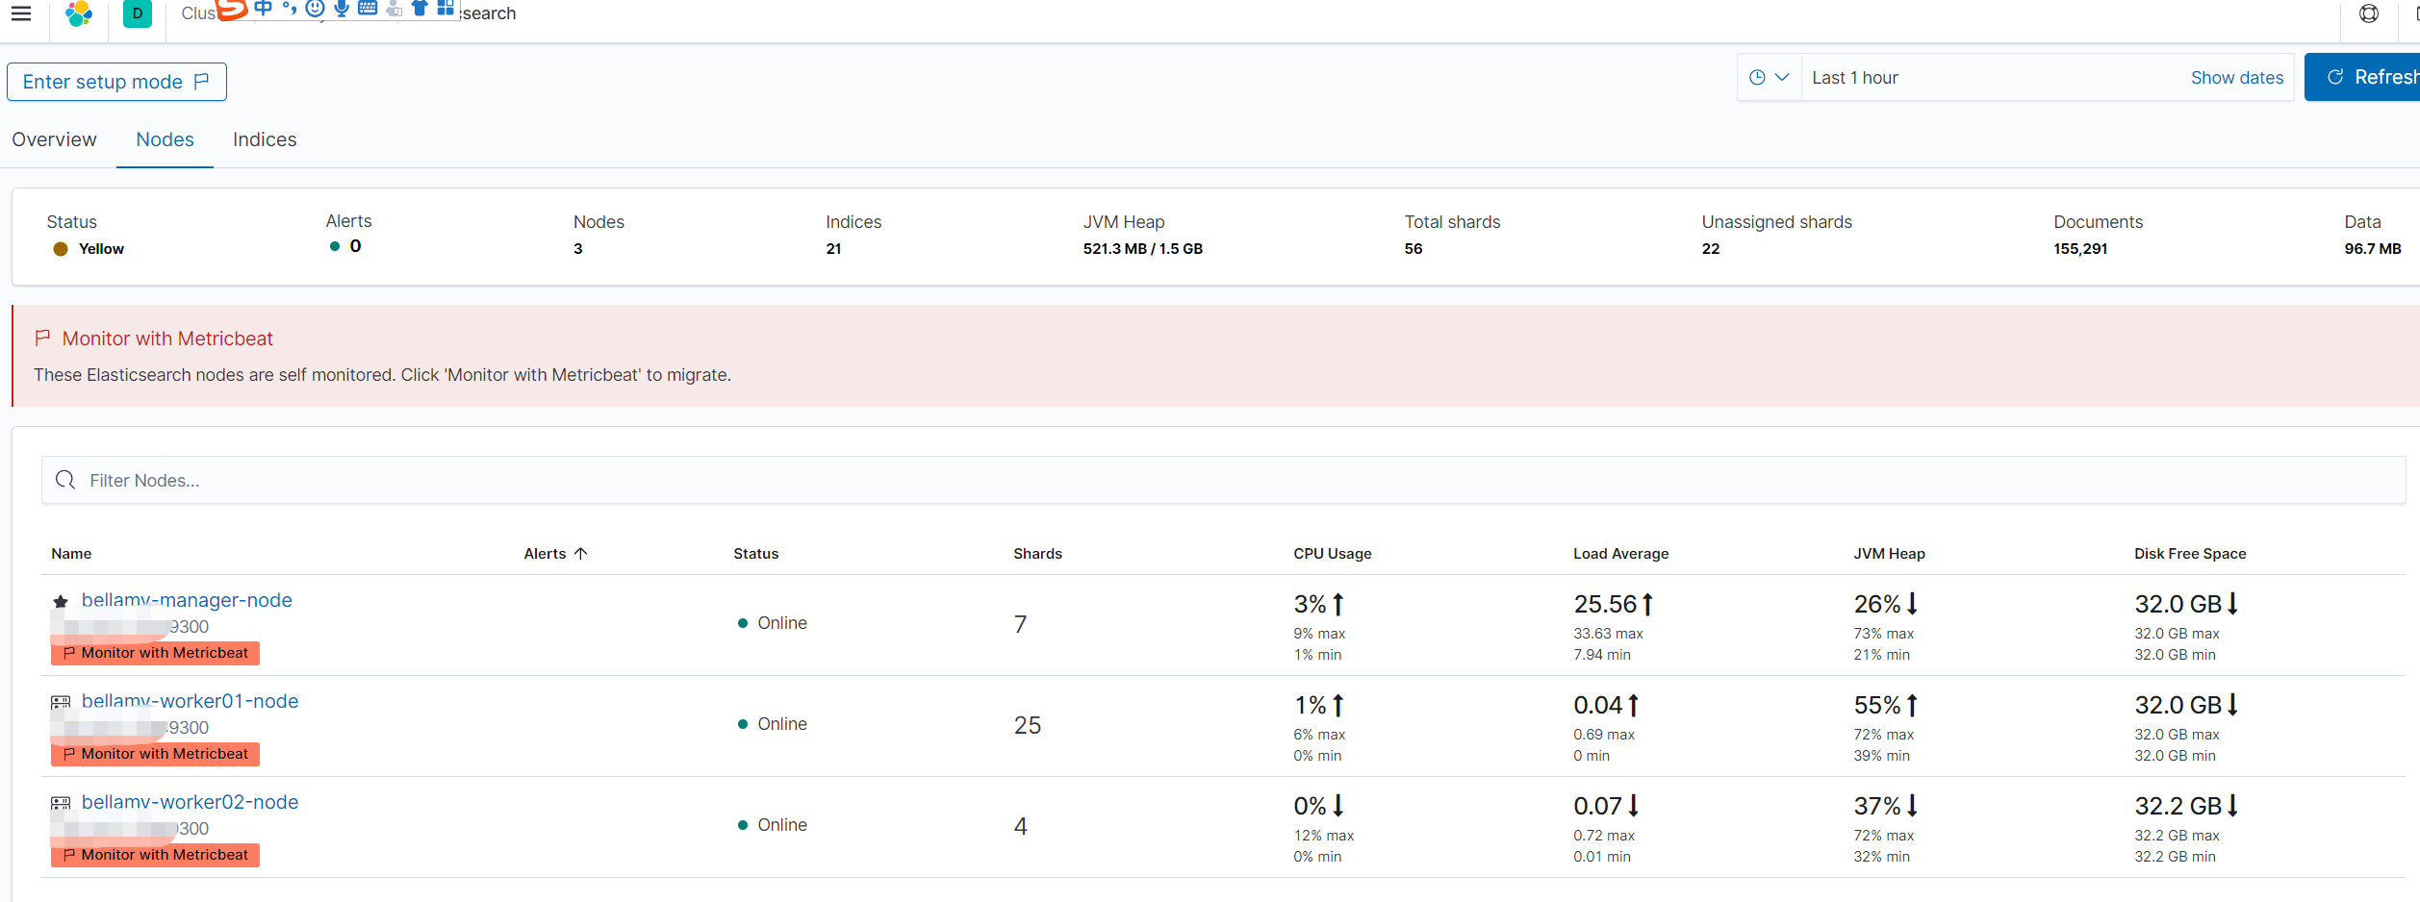Click Online status of worker01 node
The image size is (2420, 902).
point(773,724)
